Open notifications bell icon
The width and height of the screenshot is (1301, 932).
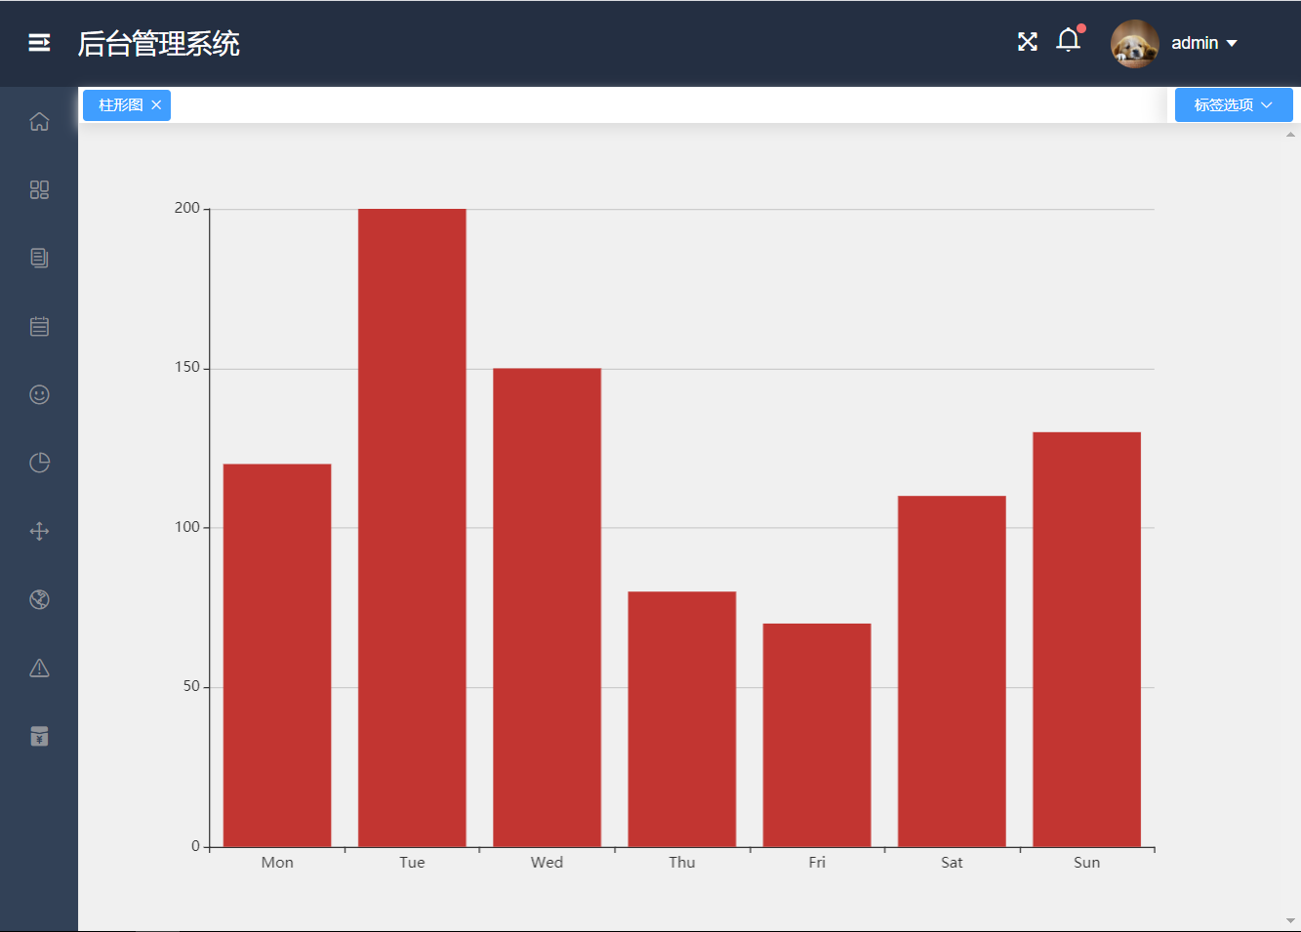[x=1069, y=41]
